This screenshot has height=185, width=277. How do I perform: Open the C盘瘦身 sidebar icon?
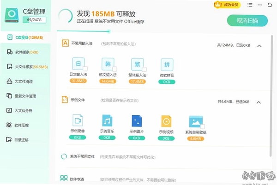(10, 37)
